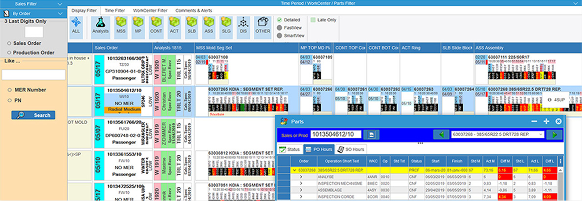Collapse order 63037268 row in Parts grid
This screenshot has width=582, height=201.
pyautogui.click(x=295, y=170)
